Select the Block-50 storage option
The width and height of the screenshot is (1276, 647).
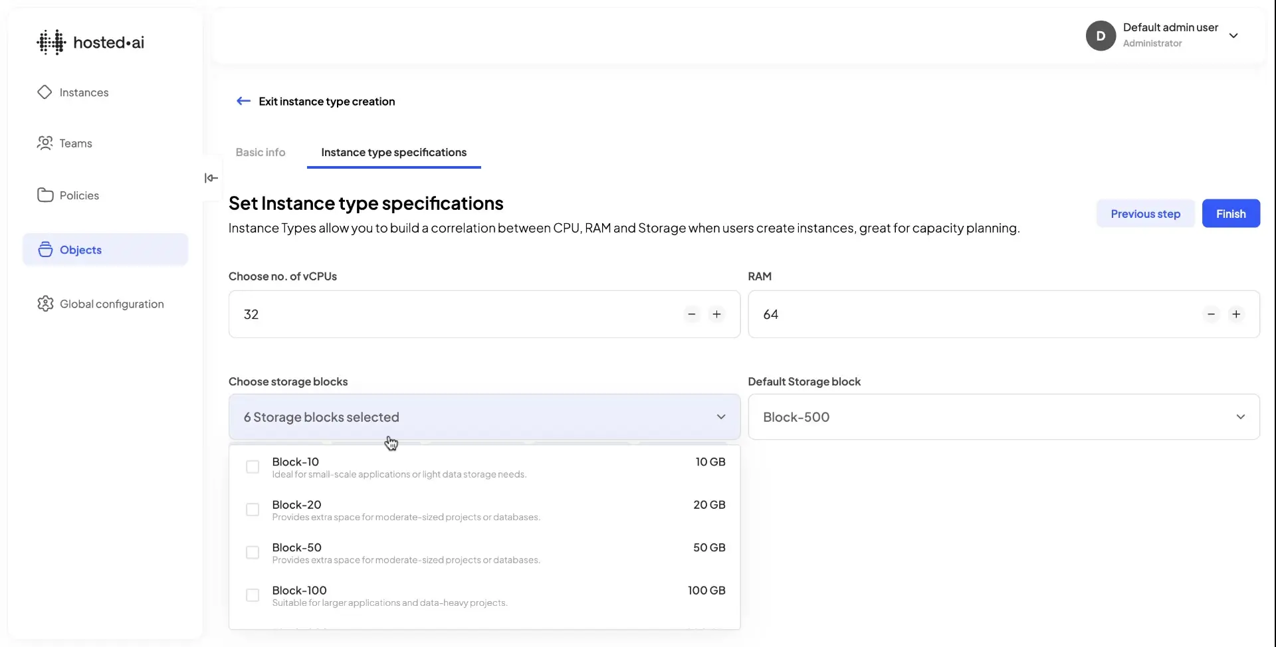(x=253, y=552)
